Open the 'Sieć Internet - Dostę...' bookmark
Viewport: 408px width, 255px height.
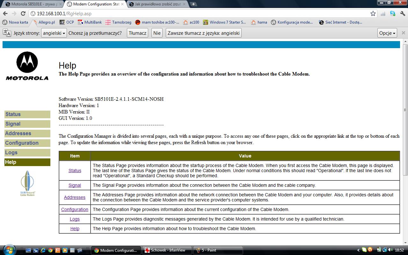[340, 22]
